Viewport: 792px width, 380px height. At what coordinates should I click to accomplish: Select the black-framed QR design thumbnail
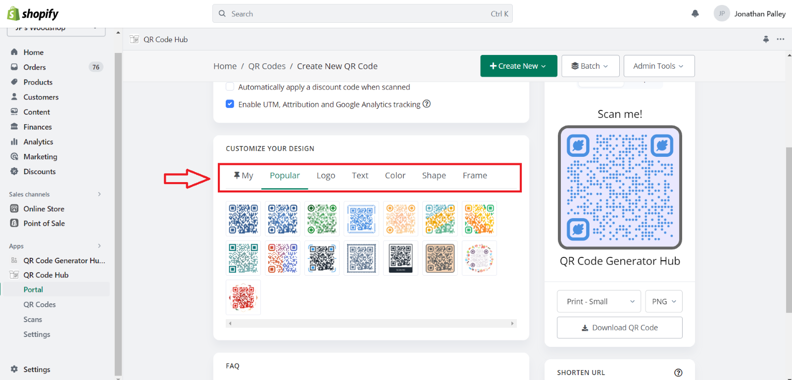[x=400, y=258]
